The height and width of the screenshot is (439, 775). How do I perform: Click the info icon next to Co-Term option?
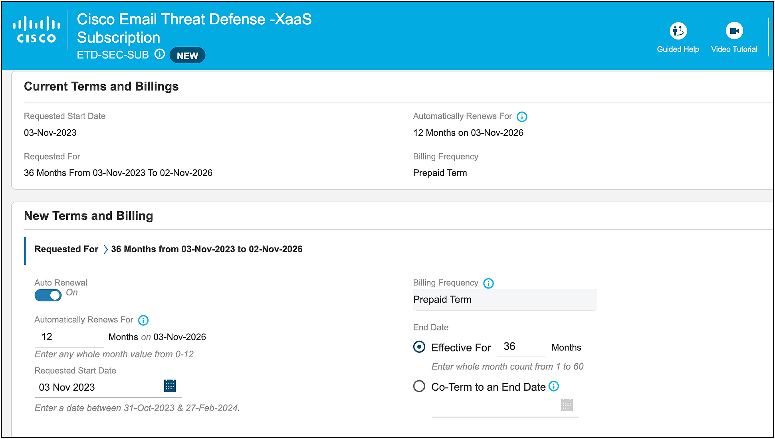(554, 386)
